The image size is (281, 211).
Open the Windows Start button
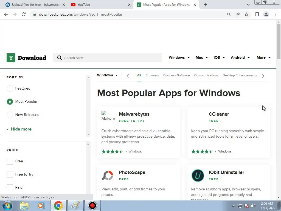[x=7, y=206]
